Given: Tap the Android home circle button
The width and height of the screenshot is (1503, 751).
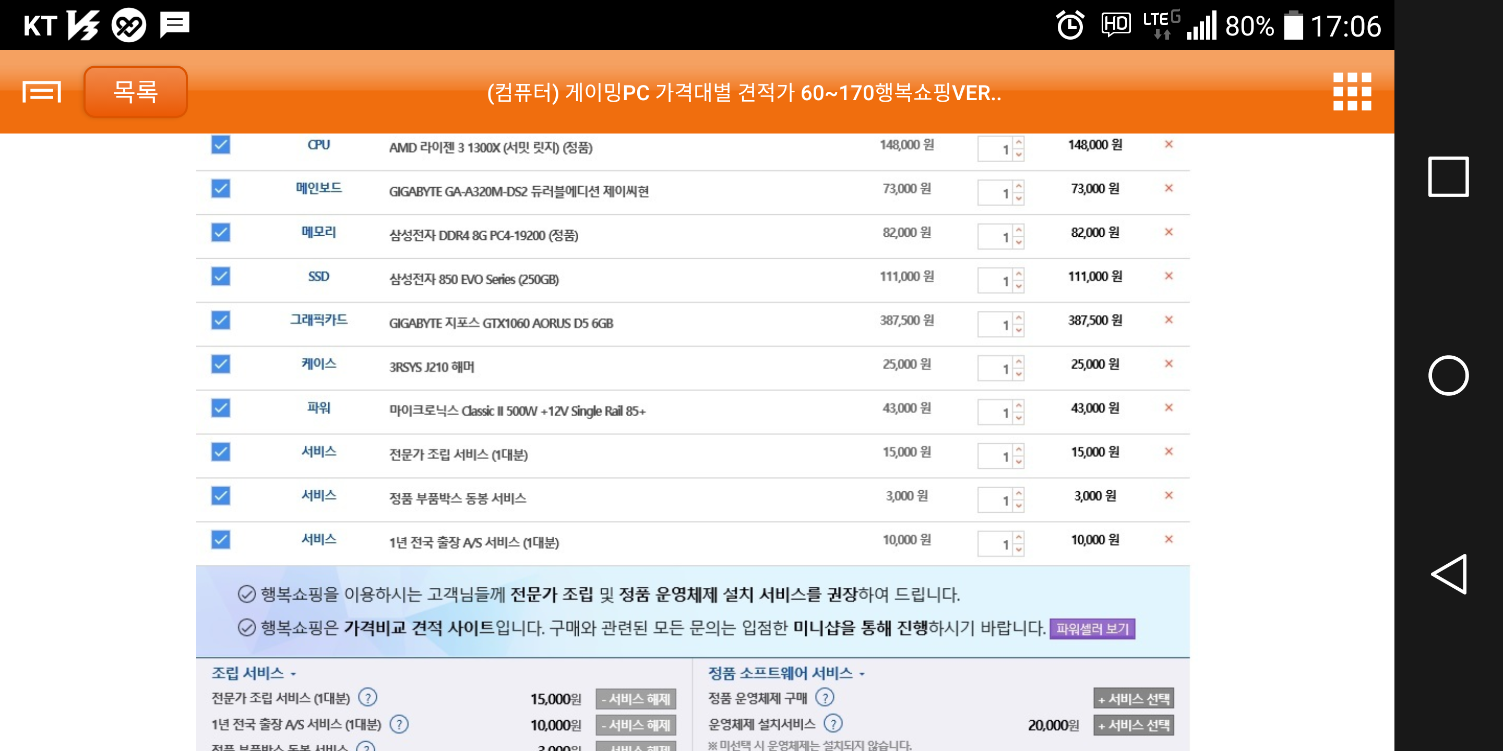Looking at the screenshot, I should coord(1448,375).
